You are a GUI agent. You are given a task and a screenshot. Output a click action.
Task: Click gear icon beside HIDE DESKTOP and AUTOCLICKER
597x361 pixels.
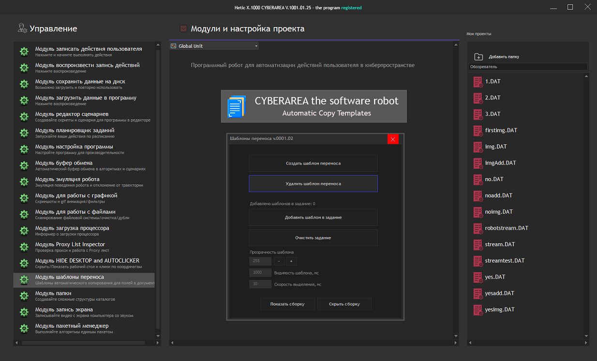click(x=24, y=264)
